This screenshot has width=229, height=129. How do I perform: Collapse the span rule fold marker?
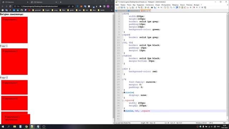click(123, 35)
